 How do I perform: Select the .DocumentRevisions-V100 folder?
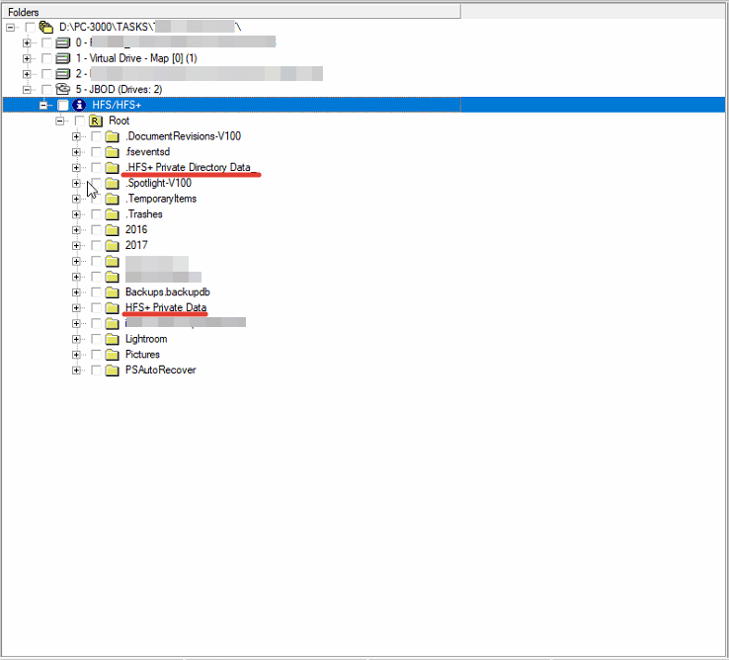pos(183,136)
